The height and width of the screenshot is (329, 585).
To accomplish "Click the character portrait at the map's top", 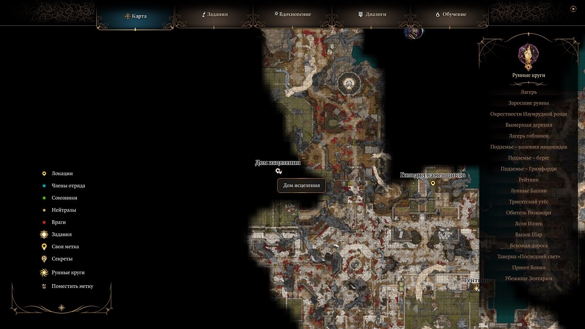I will 413,33.
